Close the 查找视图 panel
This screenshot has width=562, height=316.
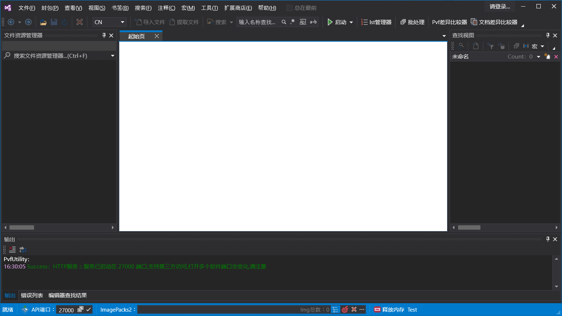click(x=555, y=35)
